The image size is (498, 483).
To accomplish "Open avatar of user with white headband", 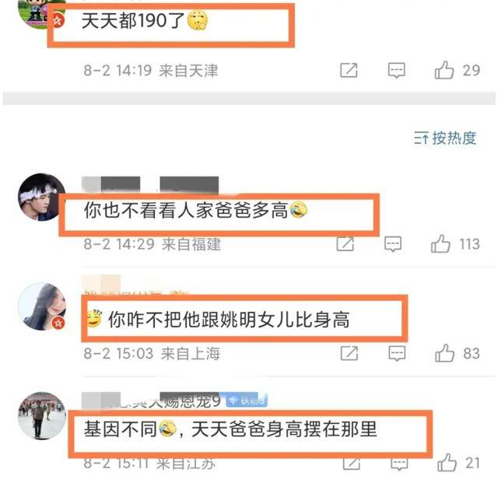I will [41, 198].
